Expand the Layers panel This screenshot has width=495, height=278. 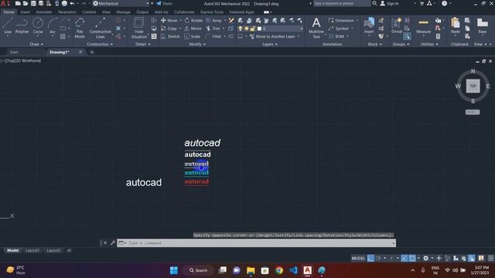click(270, 45)
